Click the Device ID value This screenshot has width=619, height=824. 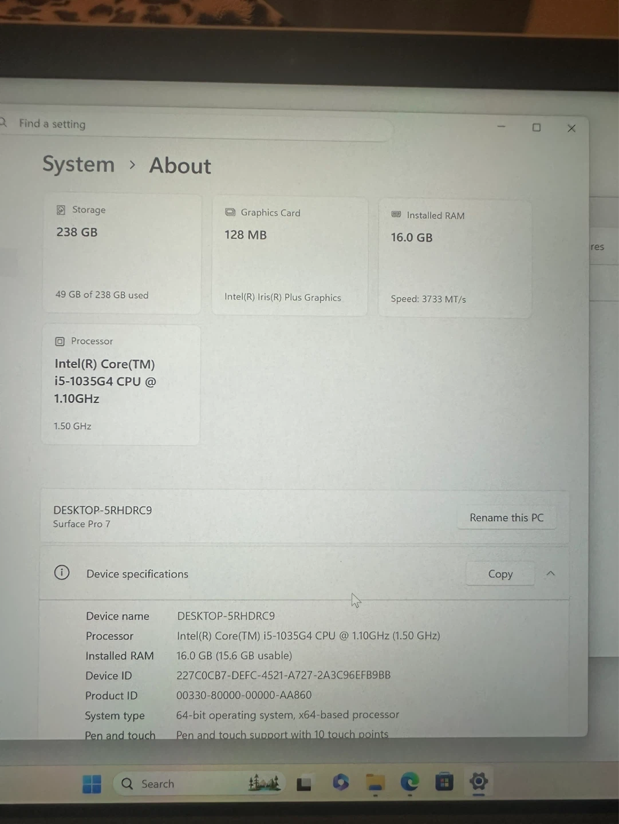click(x=283, y=675)
